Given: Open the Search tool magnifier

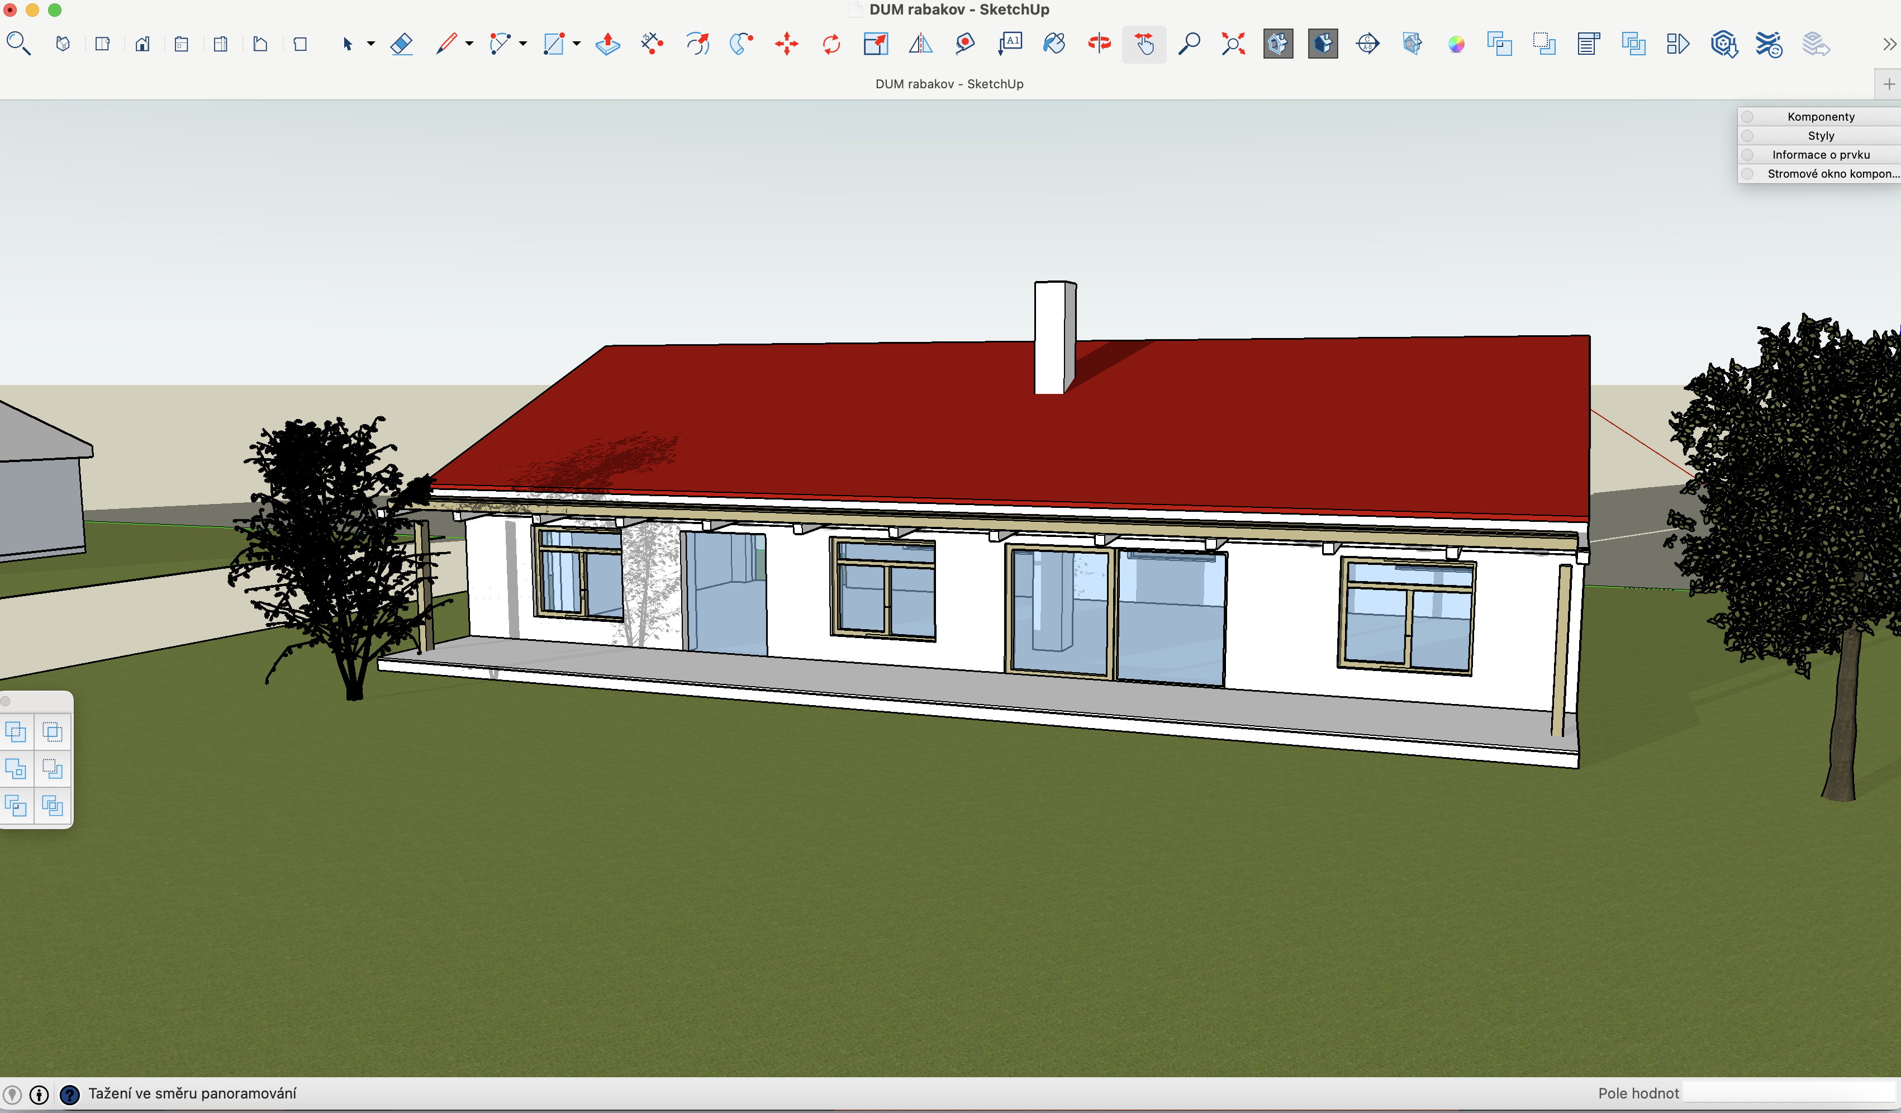Looking at the screenshot, I should point(18,44).
